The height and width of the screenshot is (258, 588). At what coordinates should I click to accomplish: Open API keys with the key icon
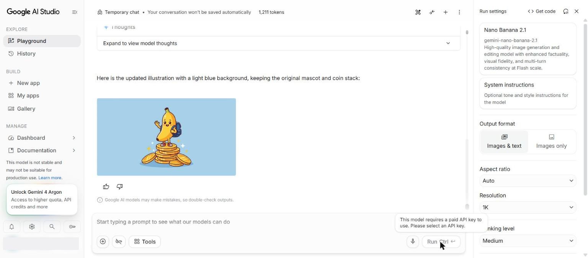[x=72, y=227]
